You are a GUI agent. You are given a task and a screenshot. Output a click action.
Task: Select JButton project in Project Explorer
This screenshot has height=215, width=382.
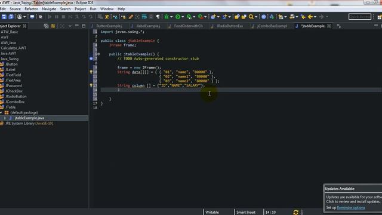coord(11,64)
